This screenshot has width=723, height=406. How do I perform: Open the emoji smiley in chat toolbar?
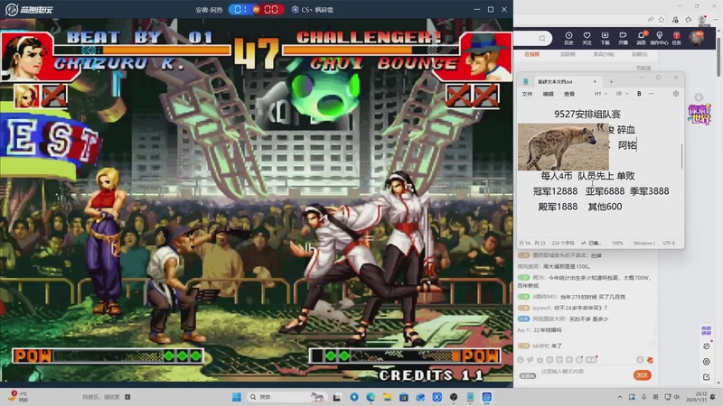click(x=521, y=359)
